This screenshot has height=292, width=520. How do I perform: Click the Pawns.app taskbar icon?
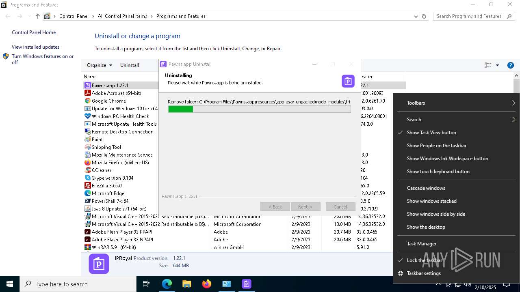[247, 284]
